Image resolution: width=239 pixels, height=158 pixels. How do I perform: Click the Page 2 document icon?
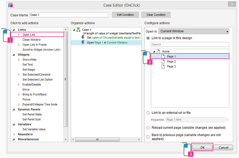click(163, 61)
